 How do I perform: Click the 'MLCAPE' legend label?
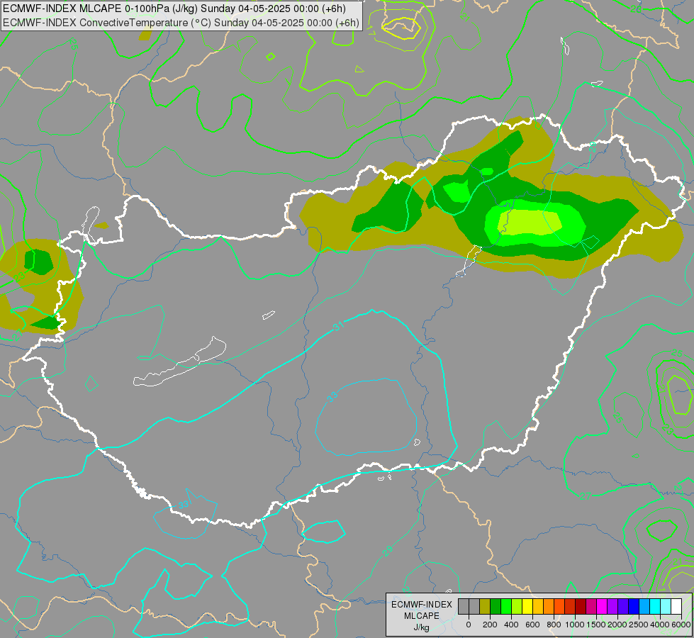pos(422,616)
